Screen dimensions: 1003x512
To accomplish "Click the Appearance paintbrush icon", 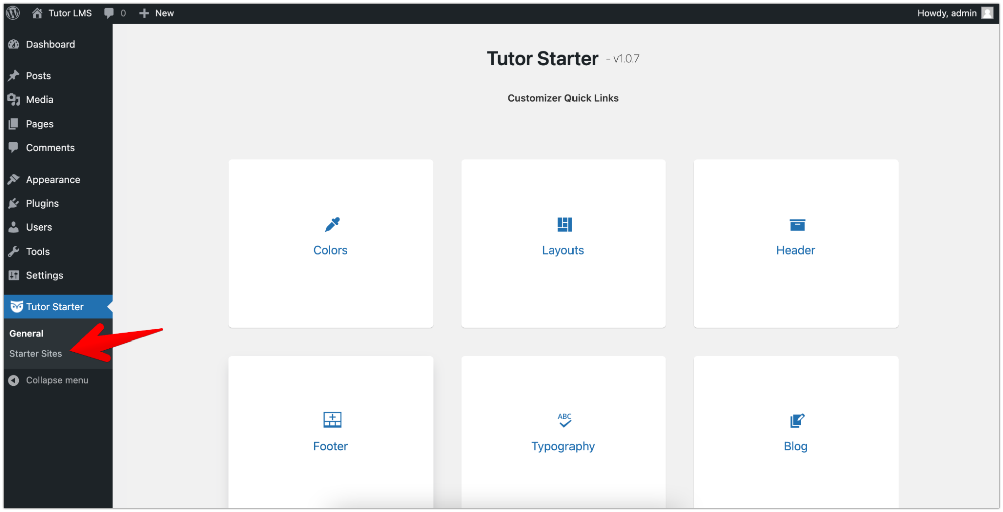I will [14, 179].
